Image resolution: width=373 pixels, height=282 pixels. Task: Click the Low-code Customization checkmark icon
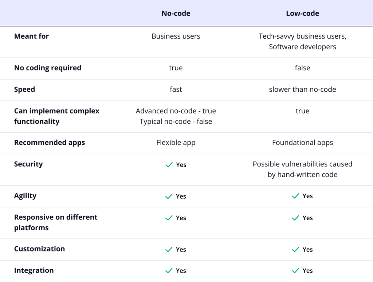[295, 250]
